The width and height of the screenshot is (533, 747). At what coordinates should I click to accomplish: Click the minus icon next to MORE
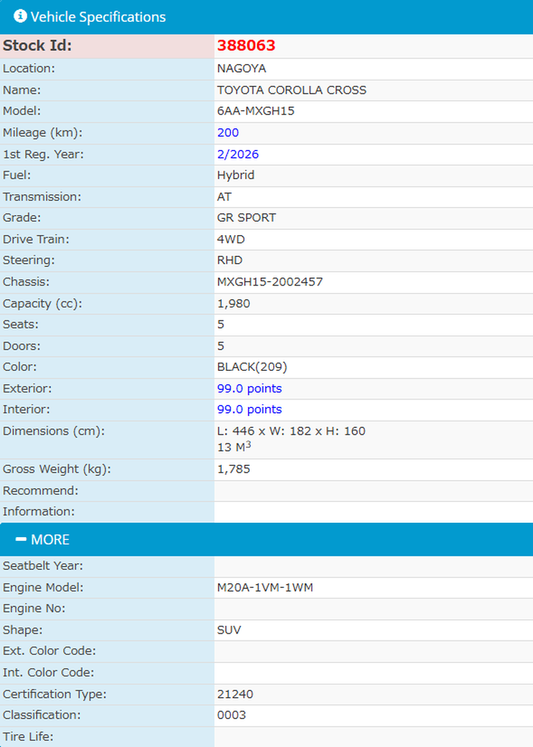pyautogui.click(x=21, y=539)
